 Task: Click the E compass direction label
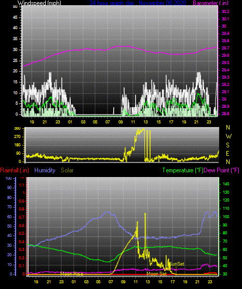coord(227,153)
